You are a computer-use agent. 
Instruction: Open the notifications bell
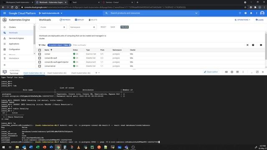(x=251, y=13)
